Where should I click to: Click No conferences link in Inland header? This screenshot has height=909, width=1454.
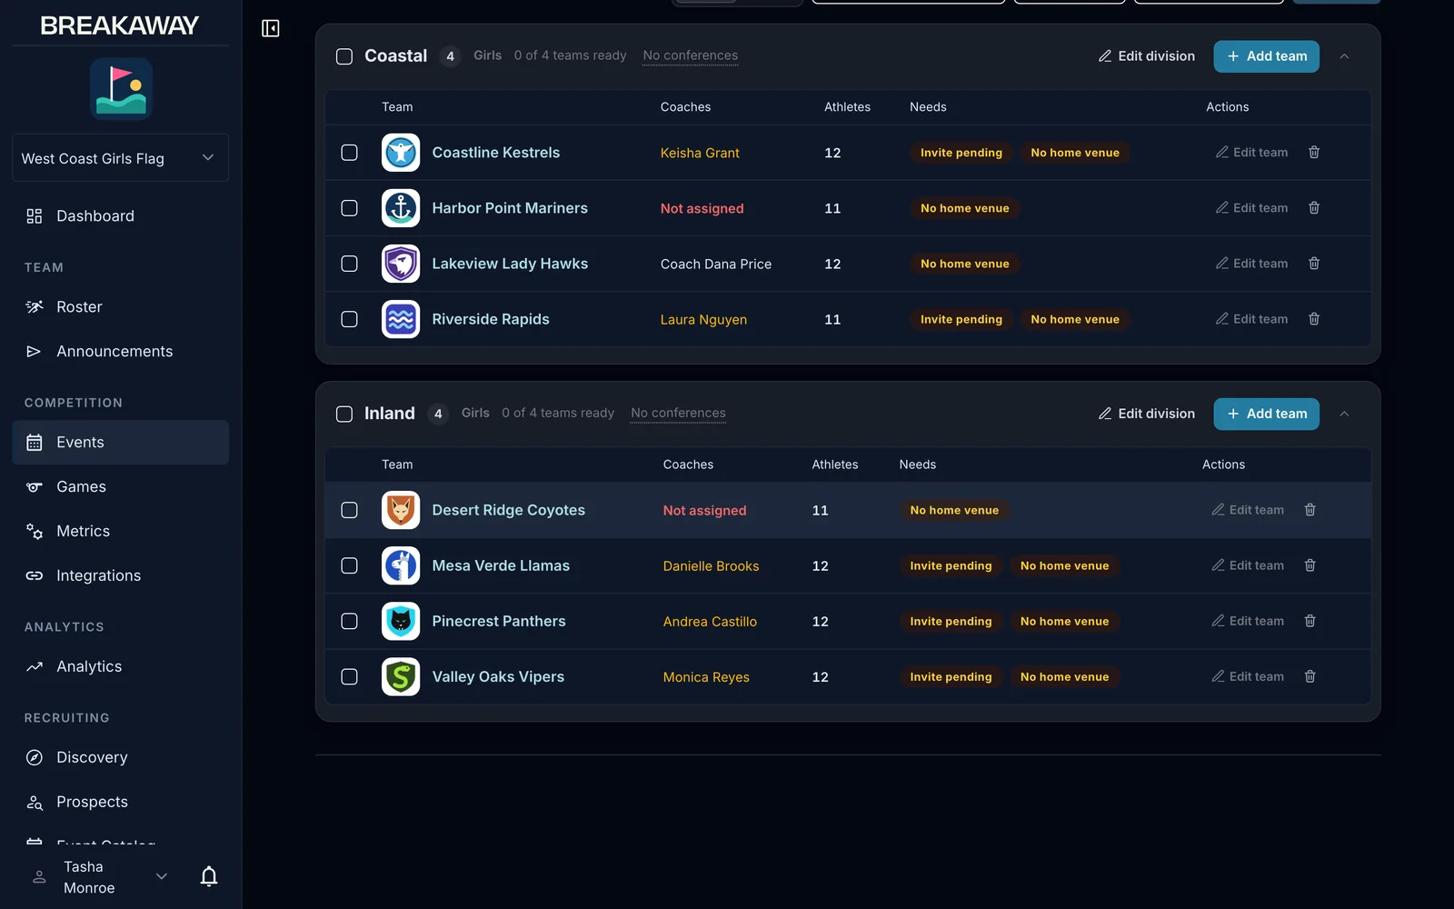[679, 413]
